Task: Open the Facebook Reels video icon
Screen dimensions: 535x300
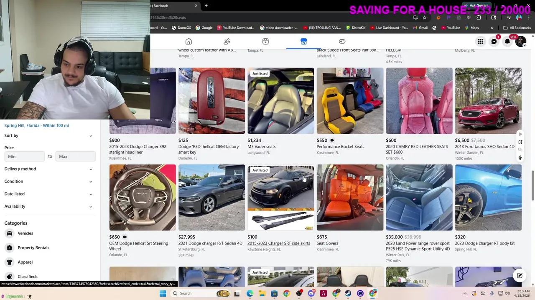Action: tap(265, 41)
